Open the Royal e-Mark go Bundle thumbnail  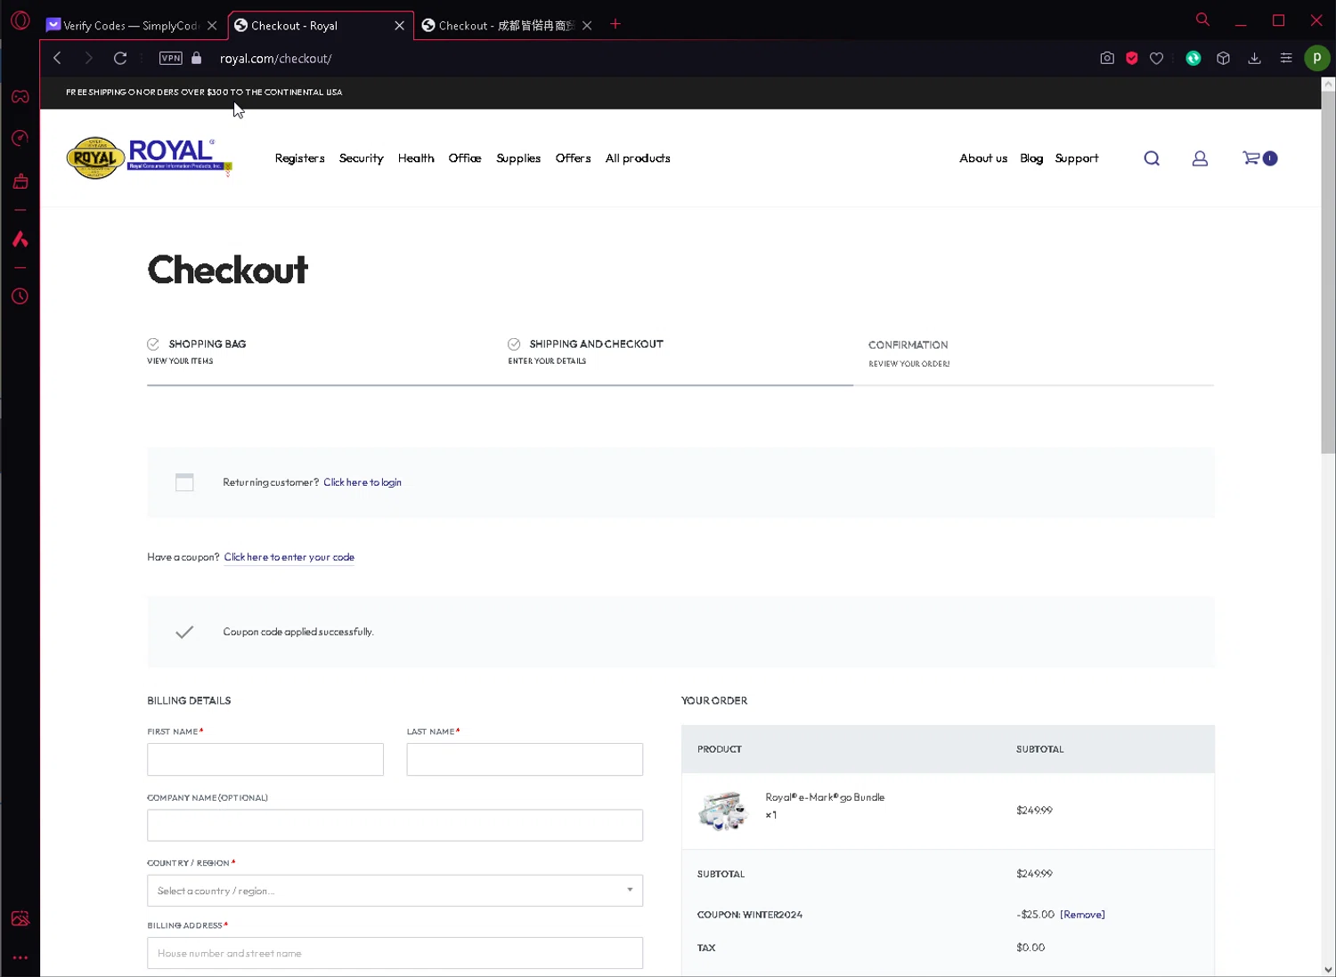point(722,811)
